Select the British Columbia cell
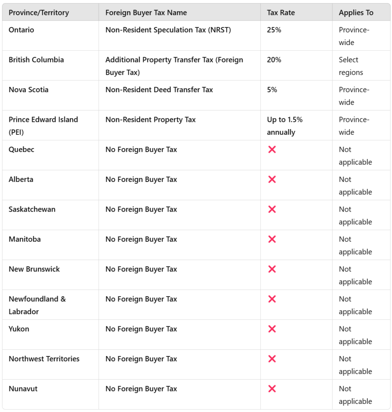Viewport: 392px width, 412px height. click(x=36, y=60)
